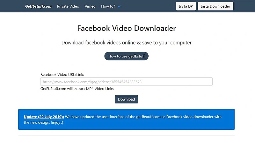This screenshot has width=255, height=143.
Task: Open the Getfbstuff.com home logo
Action: pos(38,6)
